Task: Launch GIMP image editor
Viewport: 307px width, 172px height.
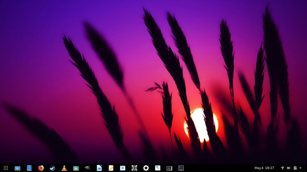Action: [x=87, y=167]
